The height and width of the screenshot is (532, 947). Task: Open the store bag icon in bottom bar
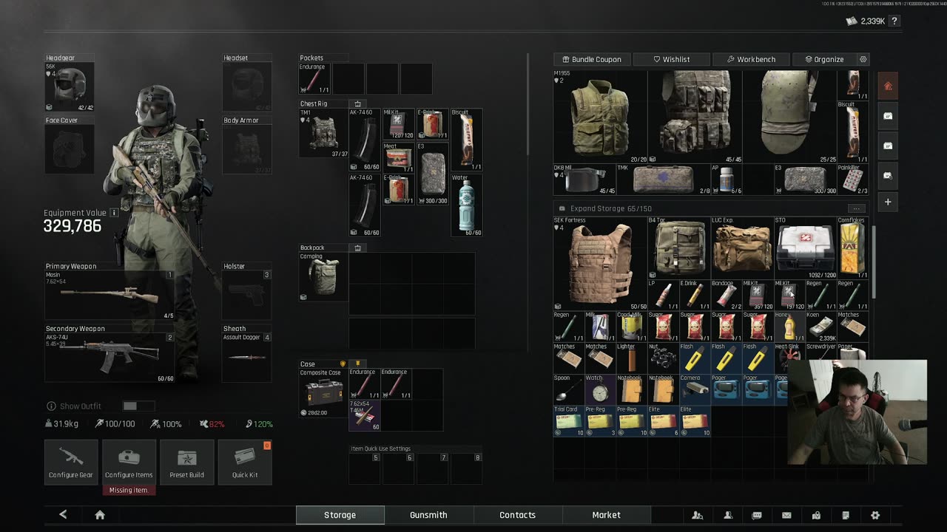click(816, 515)
